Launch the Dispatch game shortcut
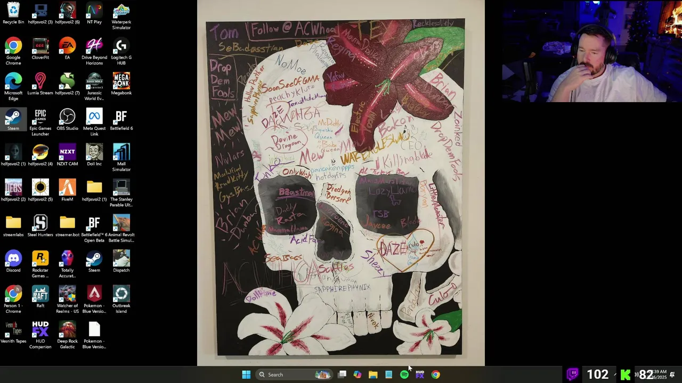 click(121, 262)
